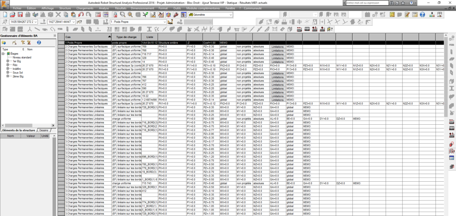Screen dimensions: 456x216
Task: Click Limitations button in list 590 row
Action: pos(277,88)
